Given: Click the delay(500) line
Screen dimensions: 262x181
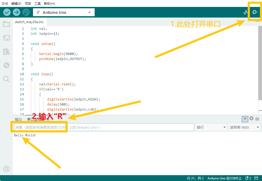Looking at the screenshot, I should [x=58, y=104].
